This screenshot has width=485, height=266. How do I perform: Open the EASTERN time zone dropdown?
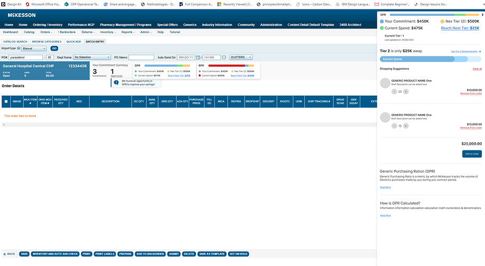tap(241, 58)
